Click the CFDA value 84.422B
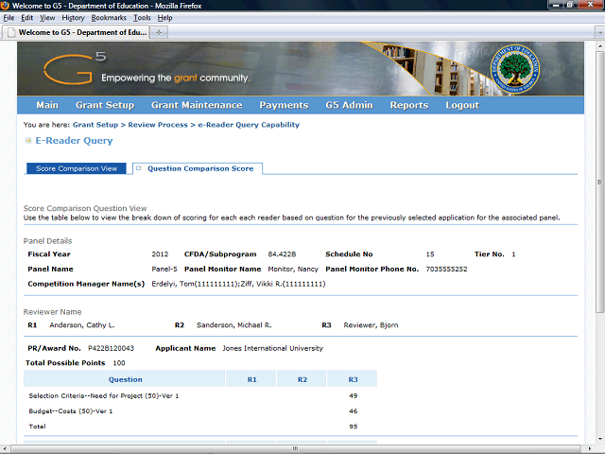This screenshot has width=605, height=454. tap(282, 254)
